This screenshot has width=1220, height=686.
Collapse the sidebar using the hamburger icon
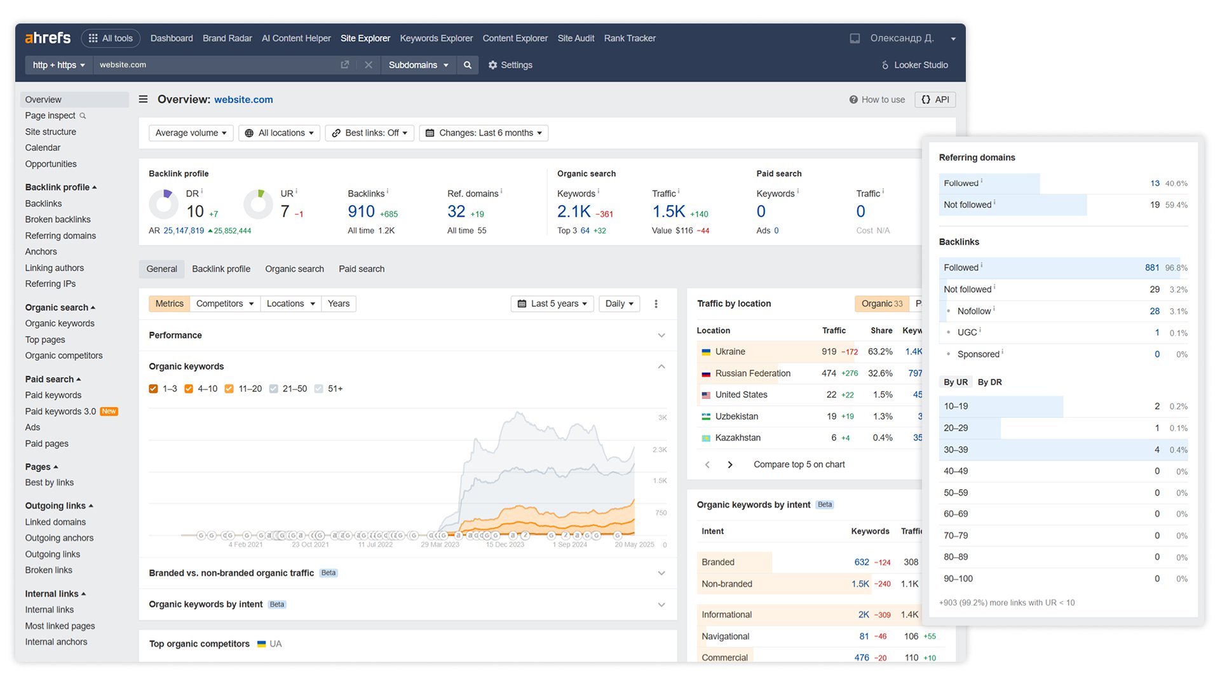(x=143, y=99)
